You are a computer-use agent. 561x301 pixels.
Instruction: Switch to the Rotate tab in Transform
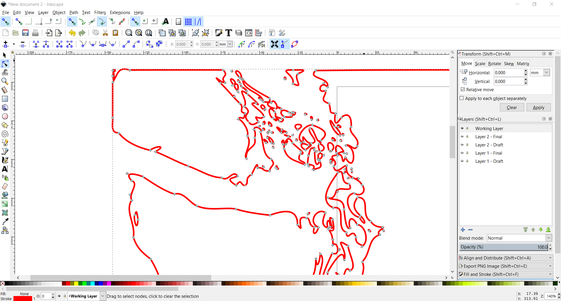tap(494, 63)
